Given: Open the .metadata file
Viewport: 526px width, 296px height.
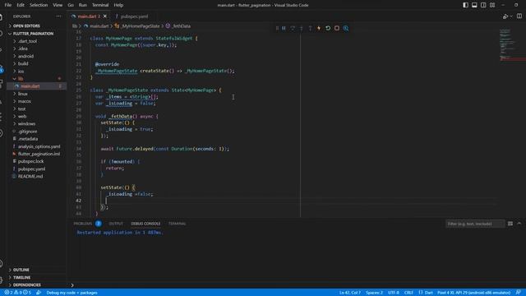Looking at the screenshot, I should (36, 139).
